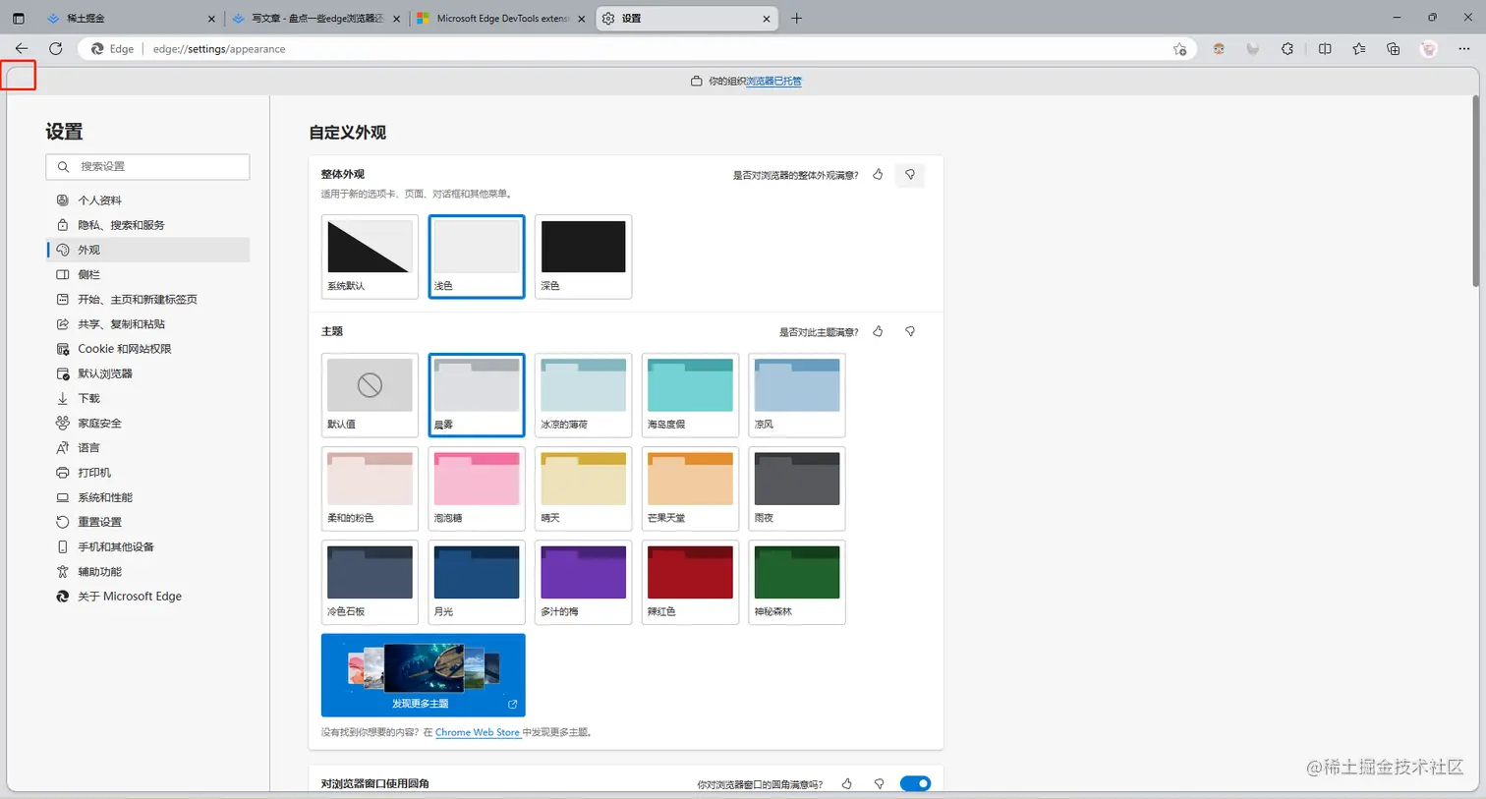The height and width of the screenshot is (799, 1486).
Task: Thumbs up the overall appearance feedback
Action: [878, 175]
